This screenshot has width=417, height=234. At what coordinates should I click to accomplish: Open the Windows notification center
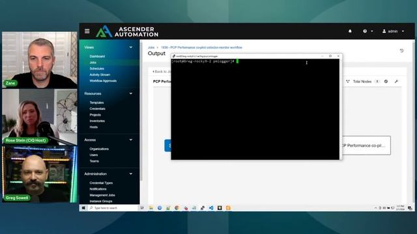[410, 208]
